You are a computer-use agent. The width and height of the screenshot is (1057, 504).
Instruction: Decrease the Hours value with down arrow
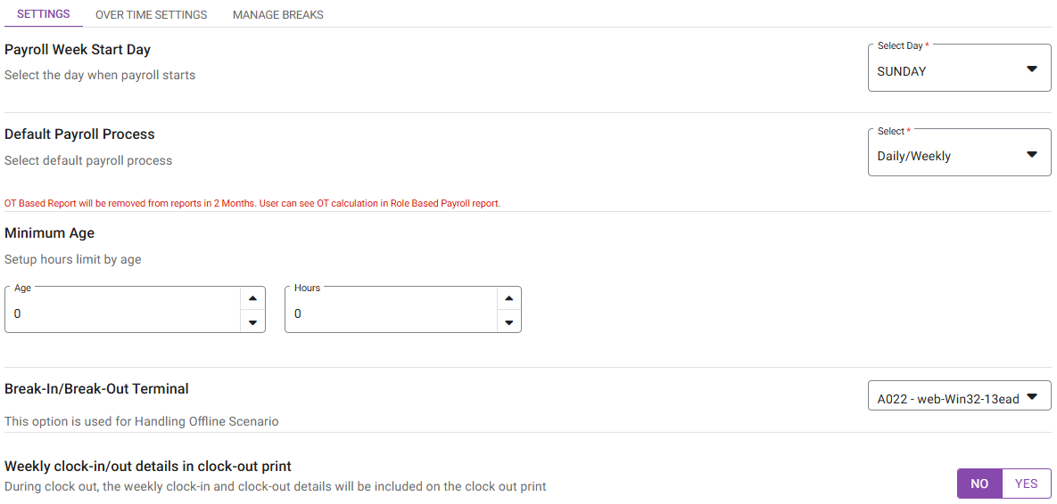[x=508, y=322]
